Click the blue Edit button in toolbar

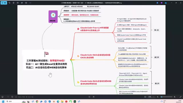click(x=4, y=3)
